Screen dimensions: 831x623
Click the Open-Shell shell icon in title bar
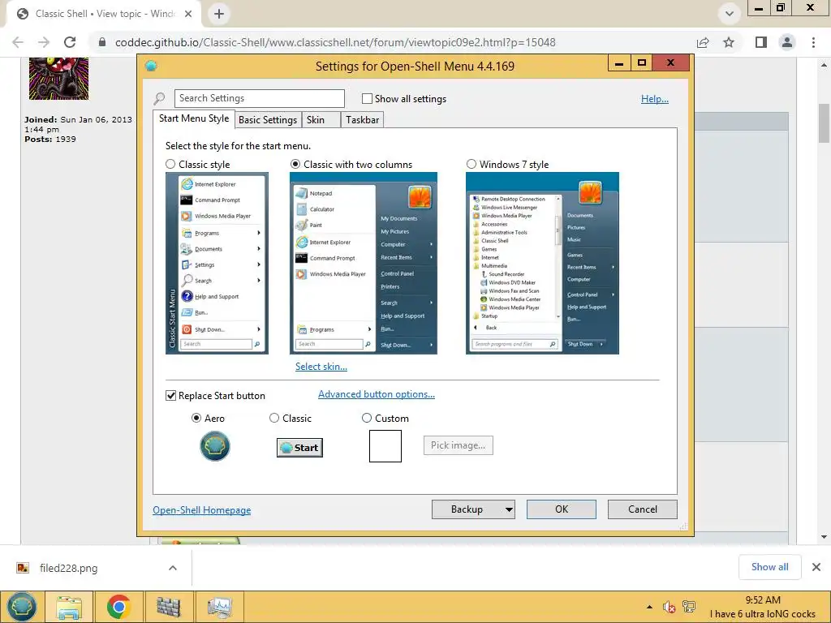pos(151,66)
